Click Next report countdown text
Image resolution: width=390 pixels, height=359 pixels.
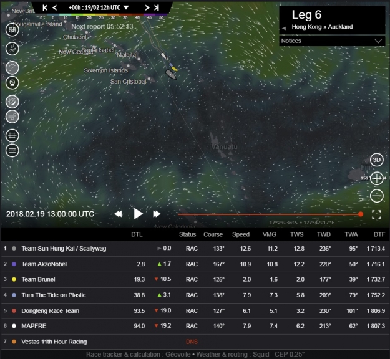point(102,26)
